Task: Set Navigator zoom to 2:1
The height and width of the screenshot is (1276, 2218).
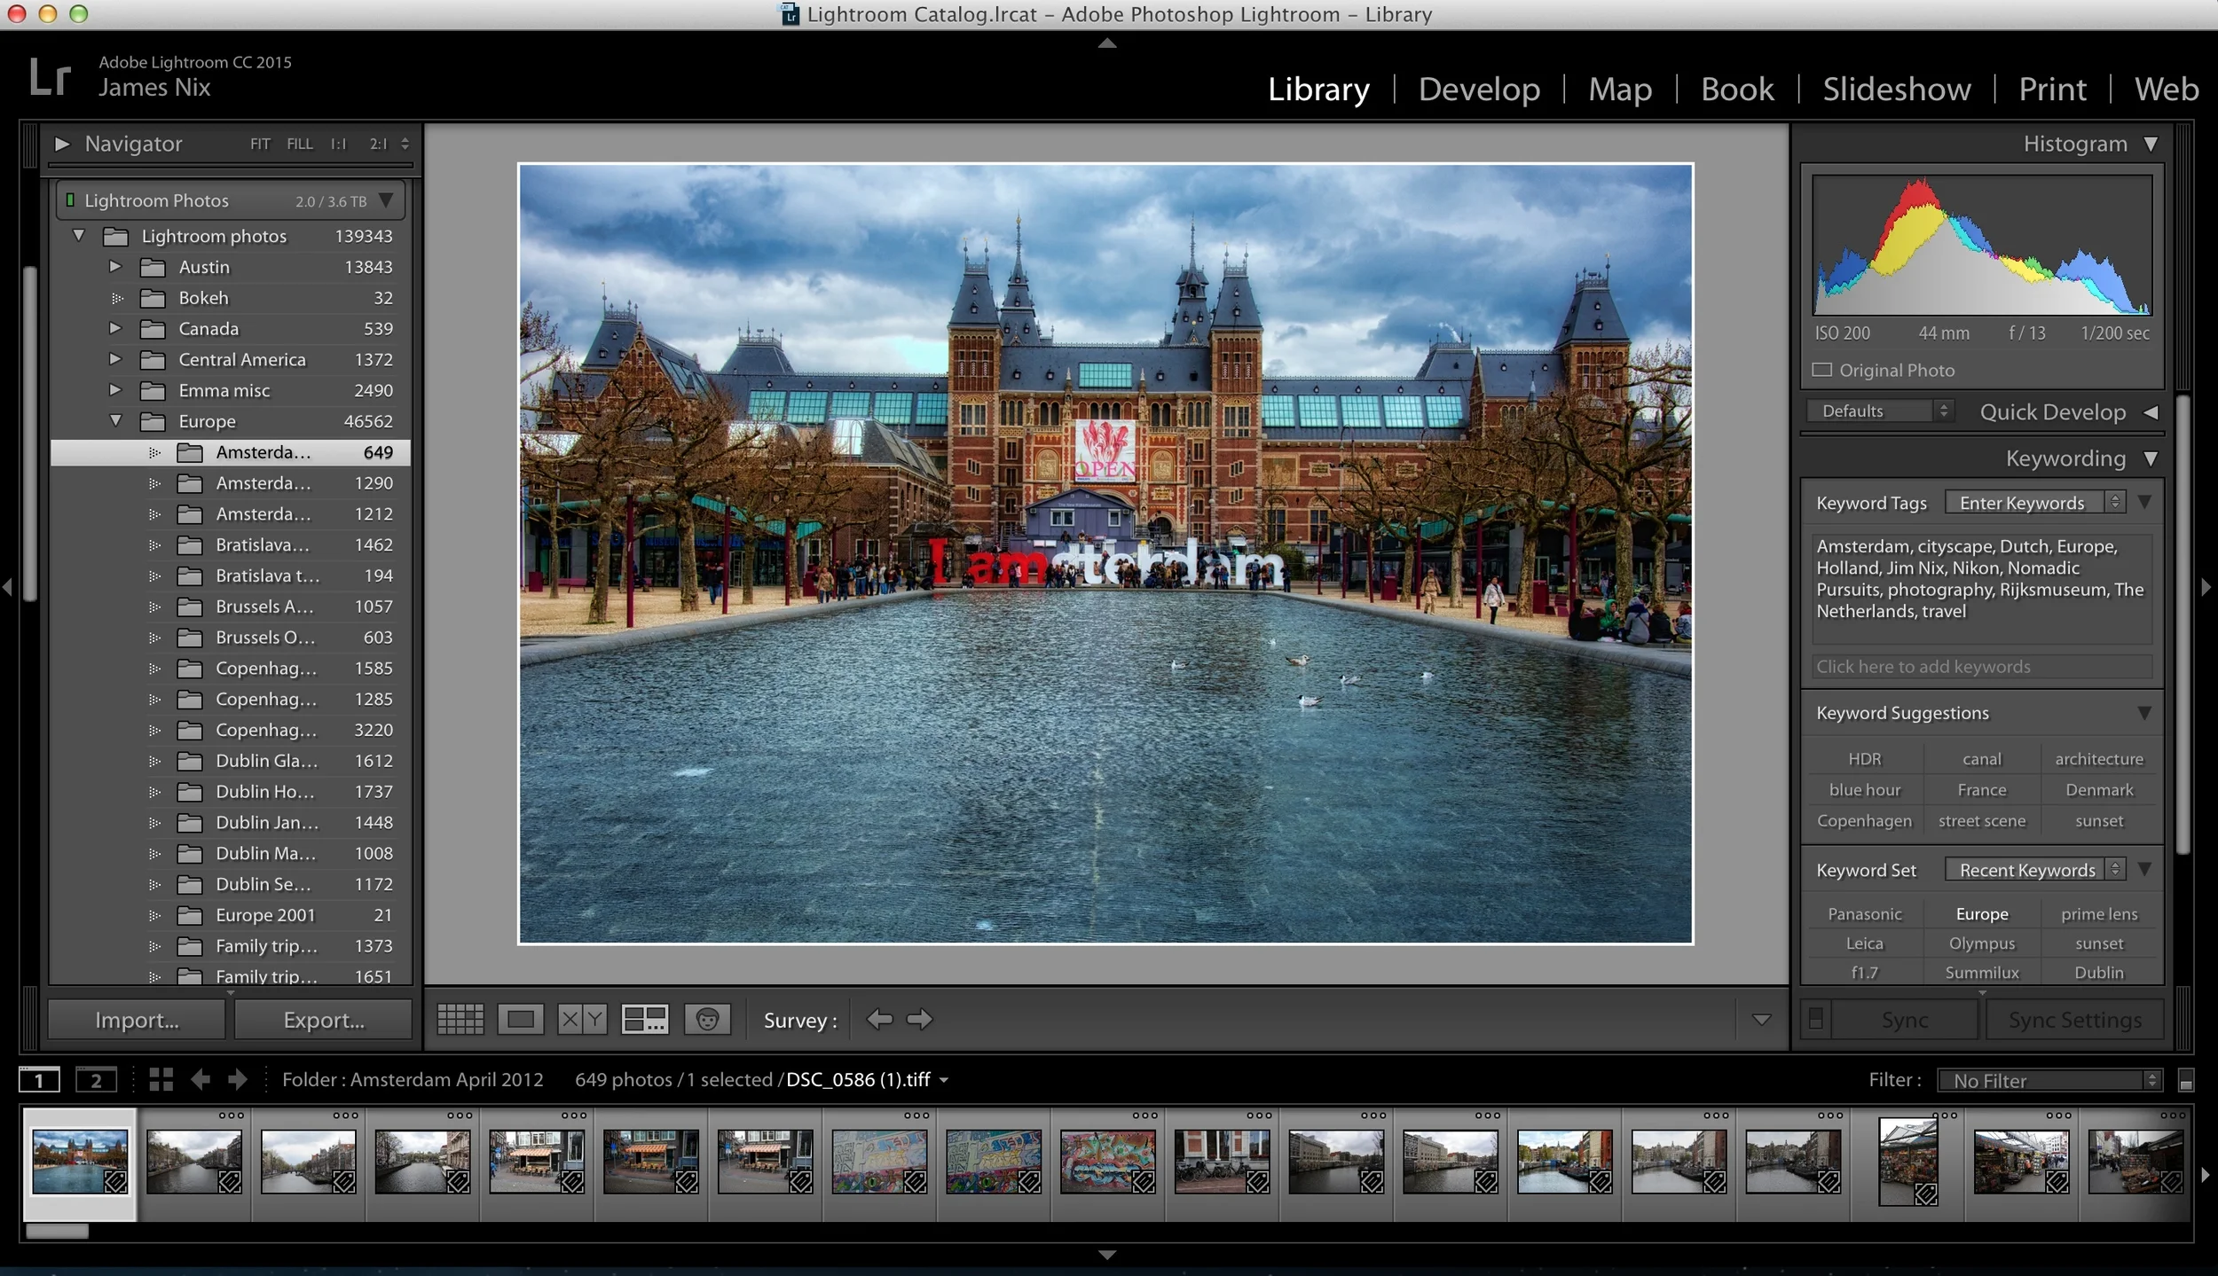Action: point(378,144)
